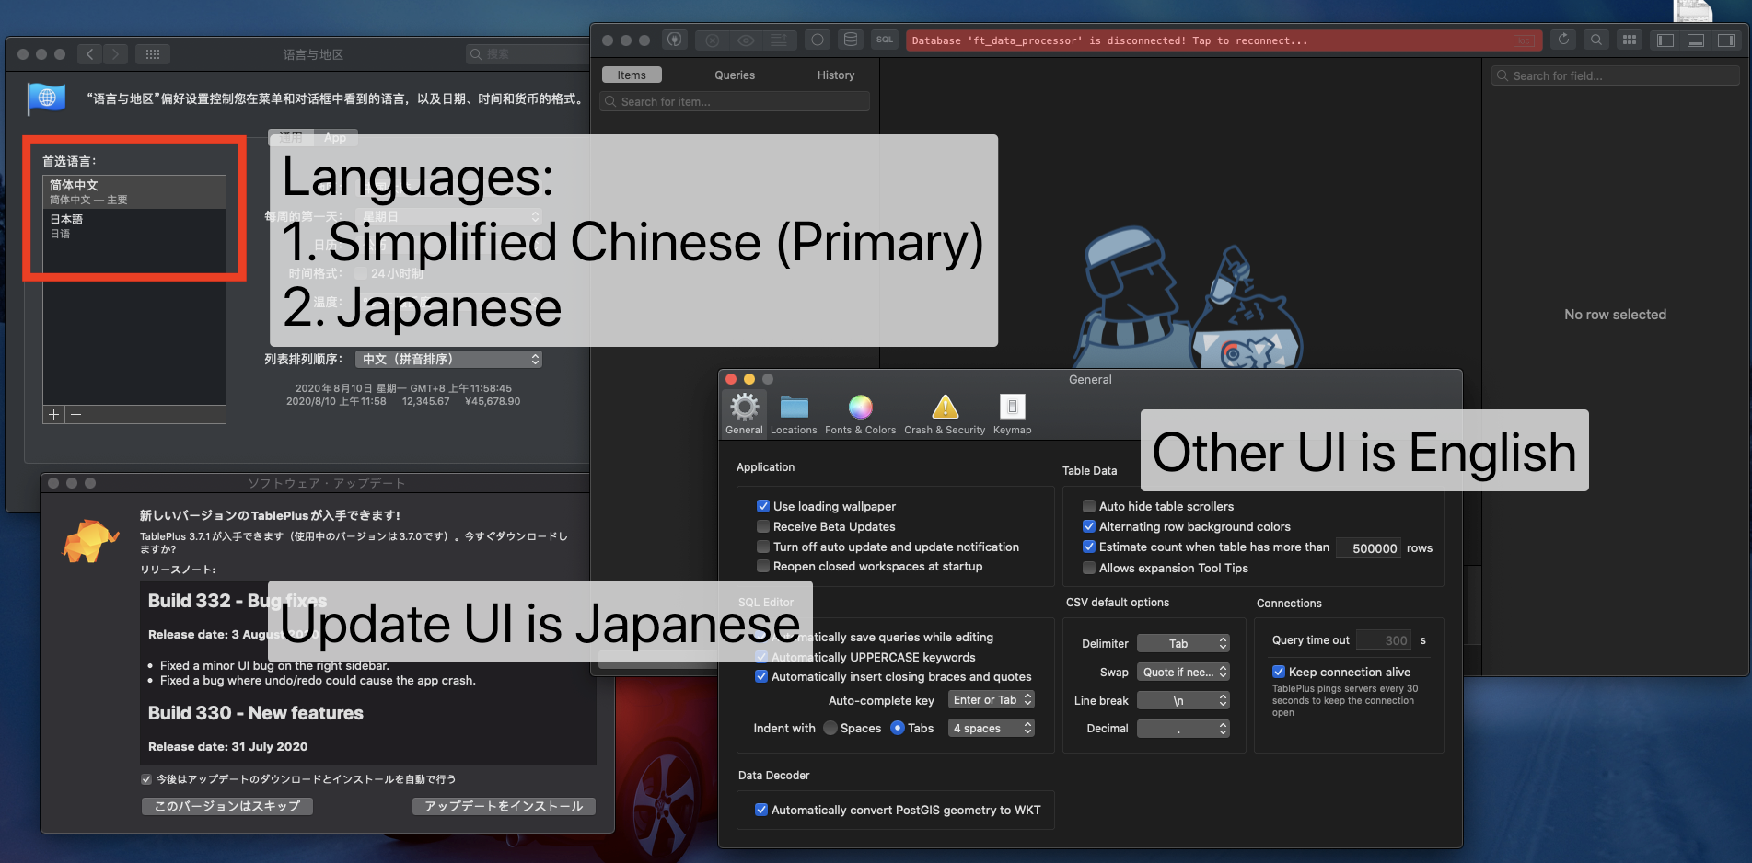The image size is (1752, 863).
Task: Enable Receive Beta Updates
Action: (x=762, y=526)
